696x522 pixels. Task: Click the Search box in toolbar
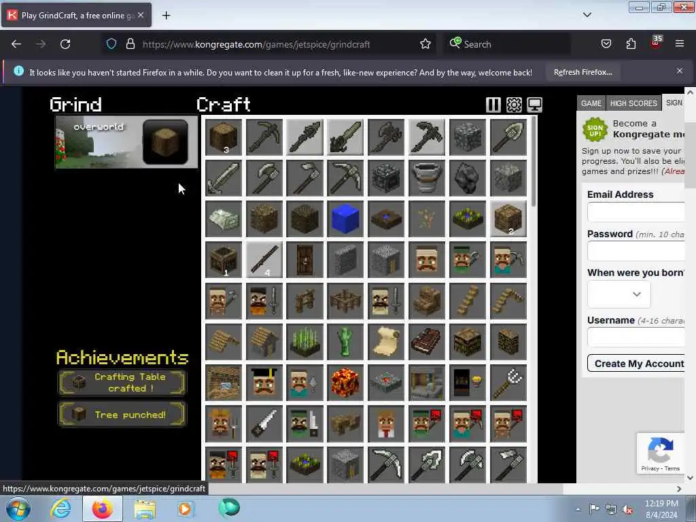click(x=507, y=44)
